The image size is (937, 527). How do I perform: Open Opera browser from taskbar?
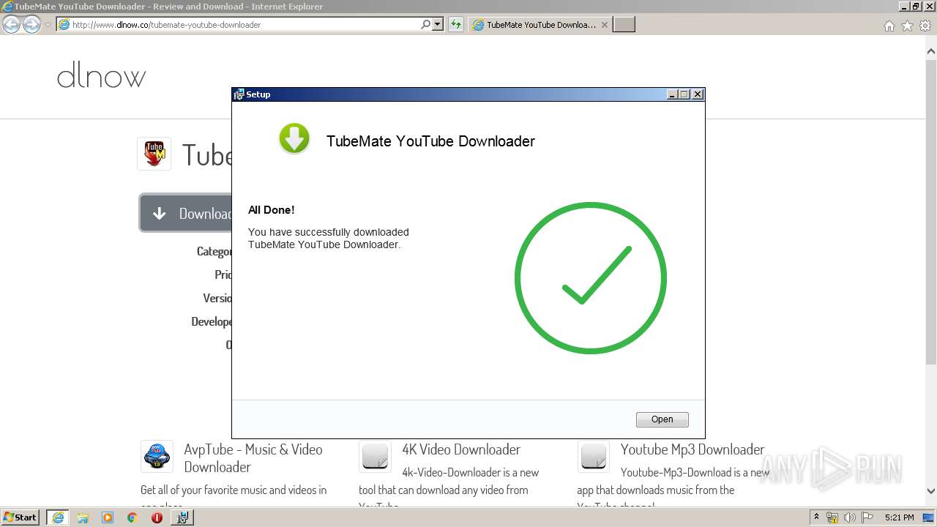pyautogui.click(x=157, y=517)
